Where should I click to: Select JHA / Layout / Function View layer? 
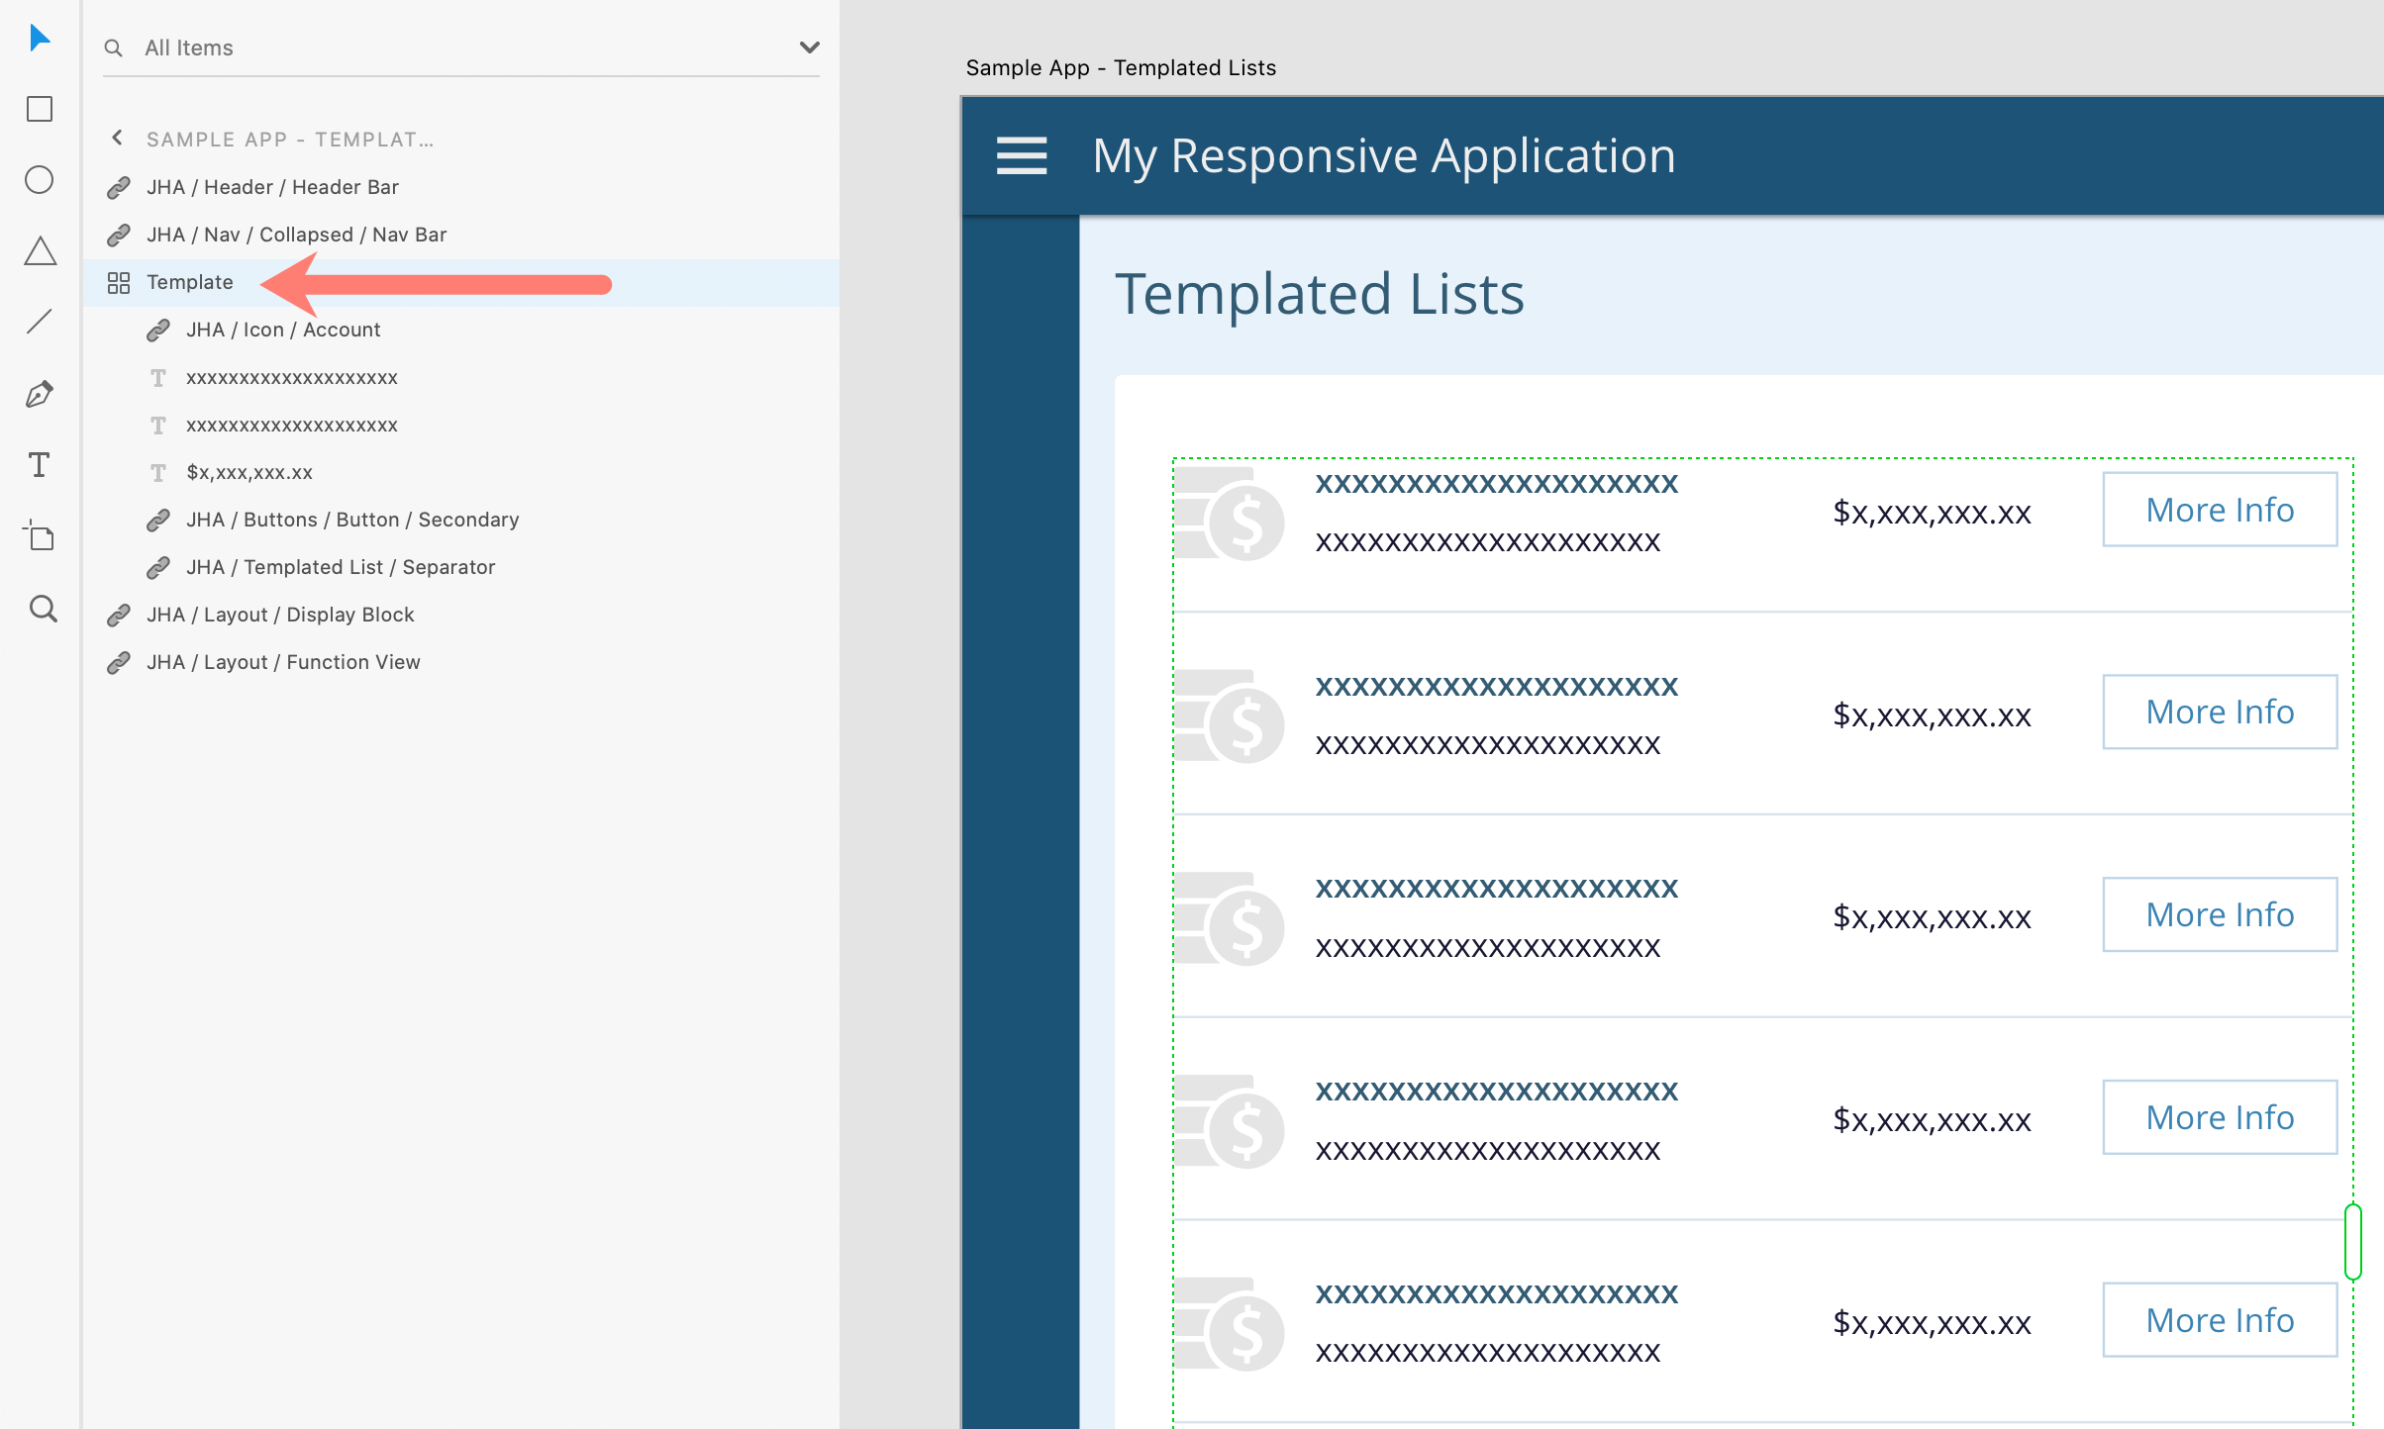[283, 662]
